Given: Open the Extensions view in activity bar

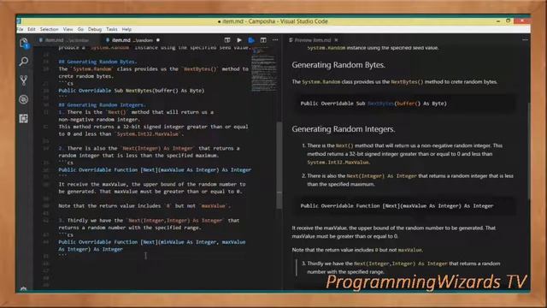Looking at the screenshot, I should (24, 119).
